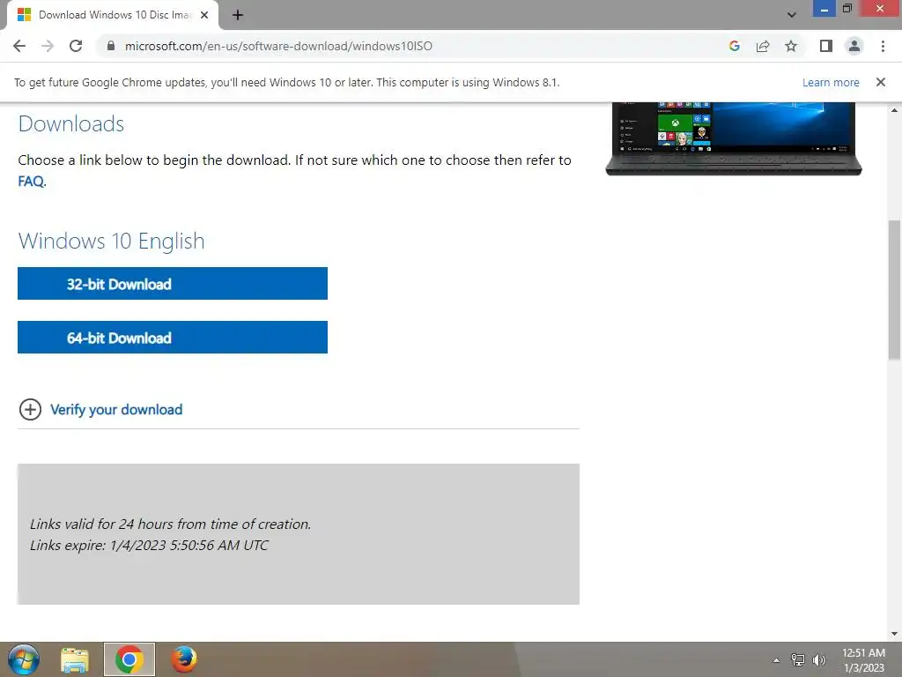
Task: Click the page vertical scrollbar thumb
Action: tap(894, 290)
